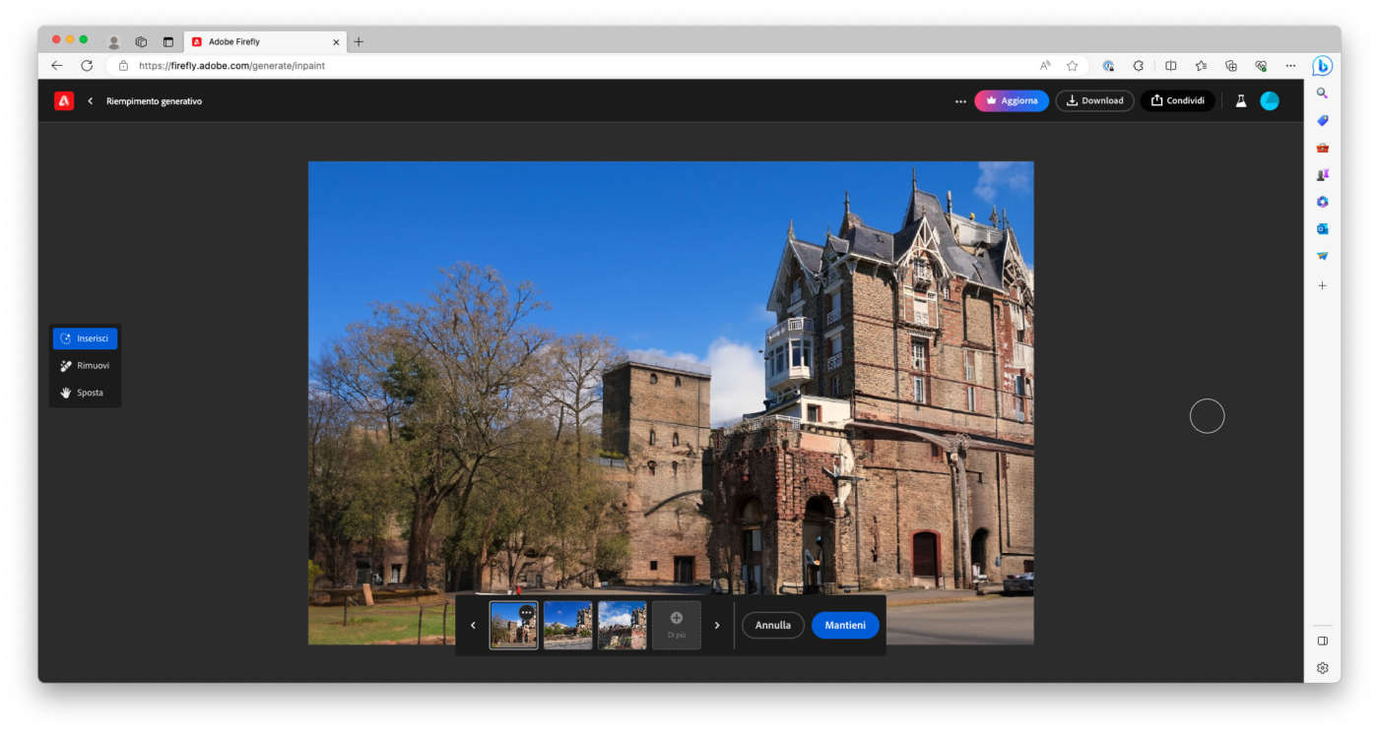The image size is (1379, 733).
Task: Select the Inserisci tool
Action: 85,338
